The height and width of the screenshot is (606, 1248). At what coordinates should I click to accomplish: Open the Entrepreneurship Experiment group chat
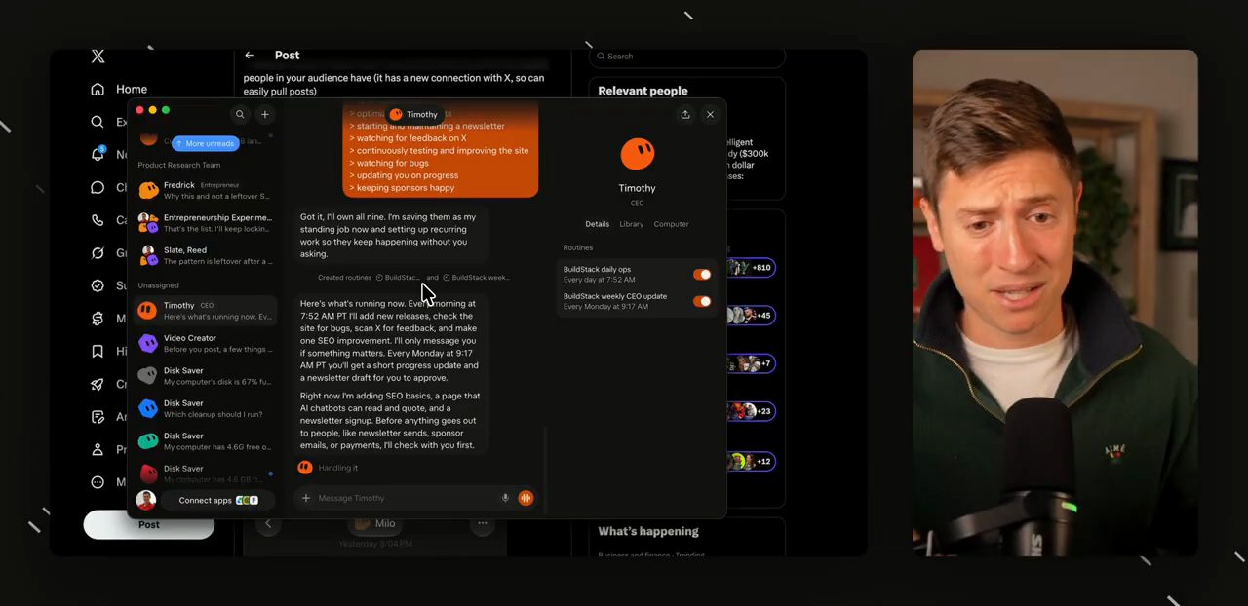205,223
